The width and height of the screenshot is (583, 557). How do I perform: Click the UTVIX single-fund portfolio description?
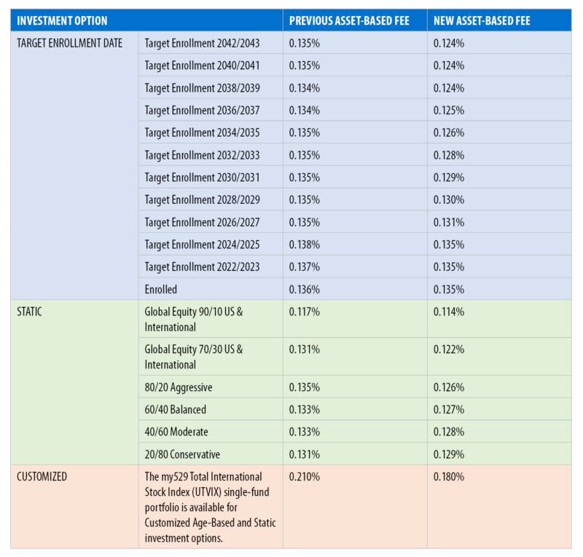tap(208, 507)
